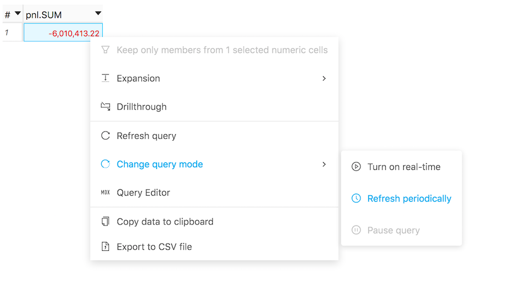Click the Refresh query circular icon
Image resolution: width=522 pixels, height=286 pixels.
click(x=105, y=136)
